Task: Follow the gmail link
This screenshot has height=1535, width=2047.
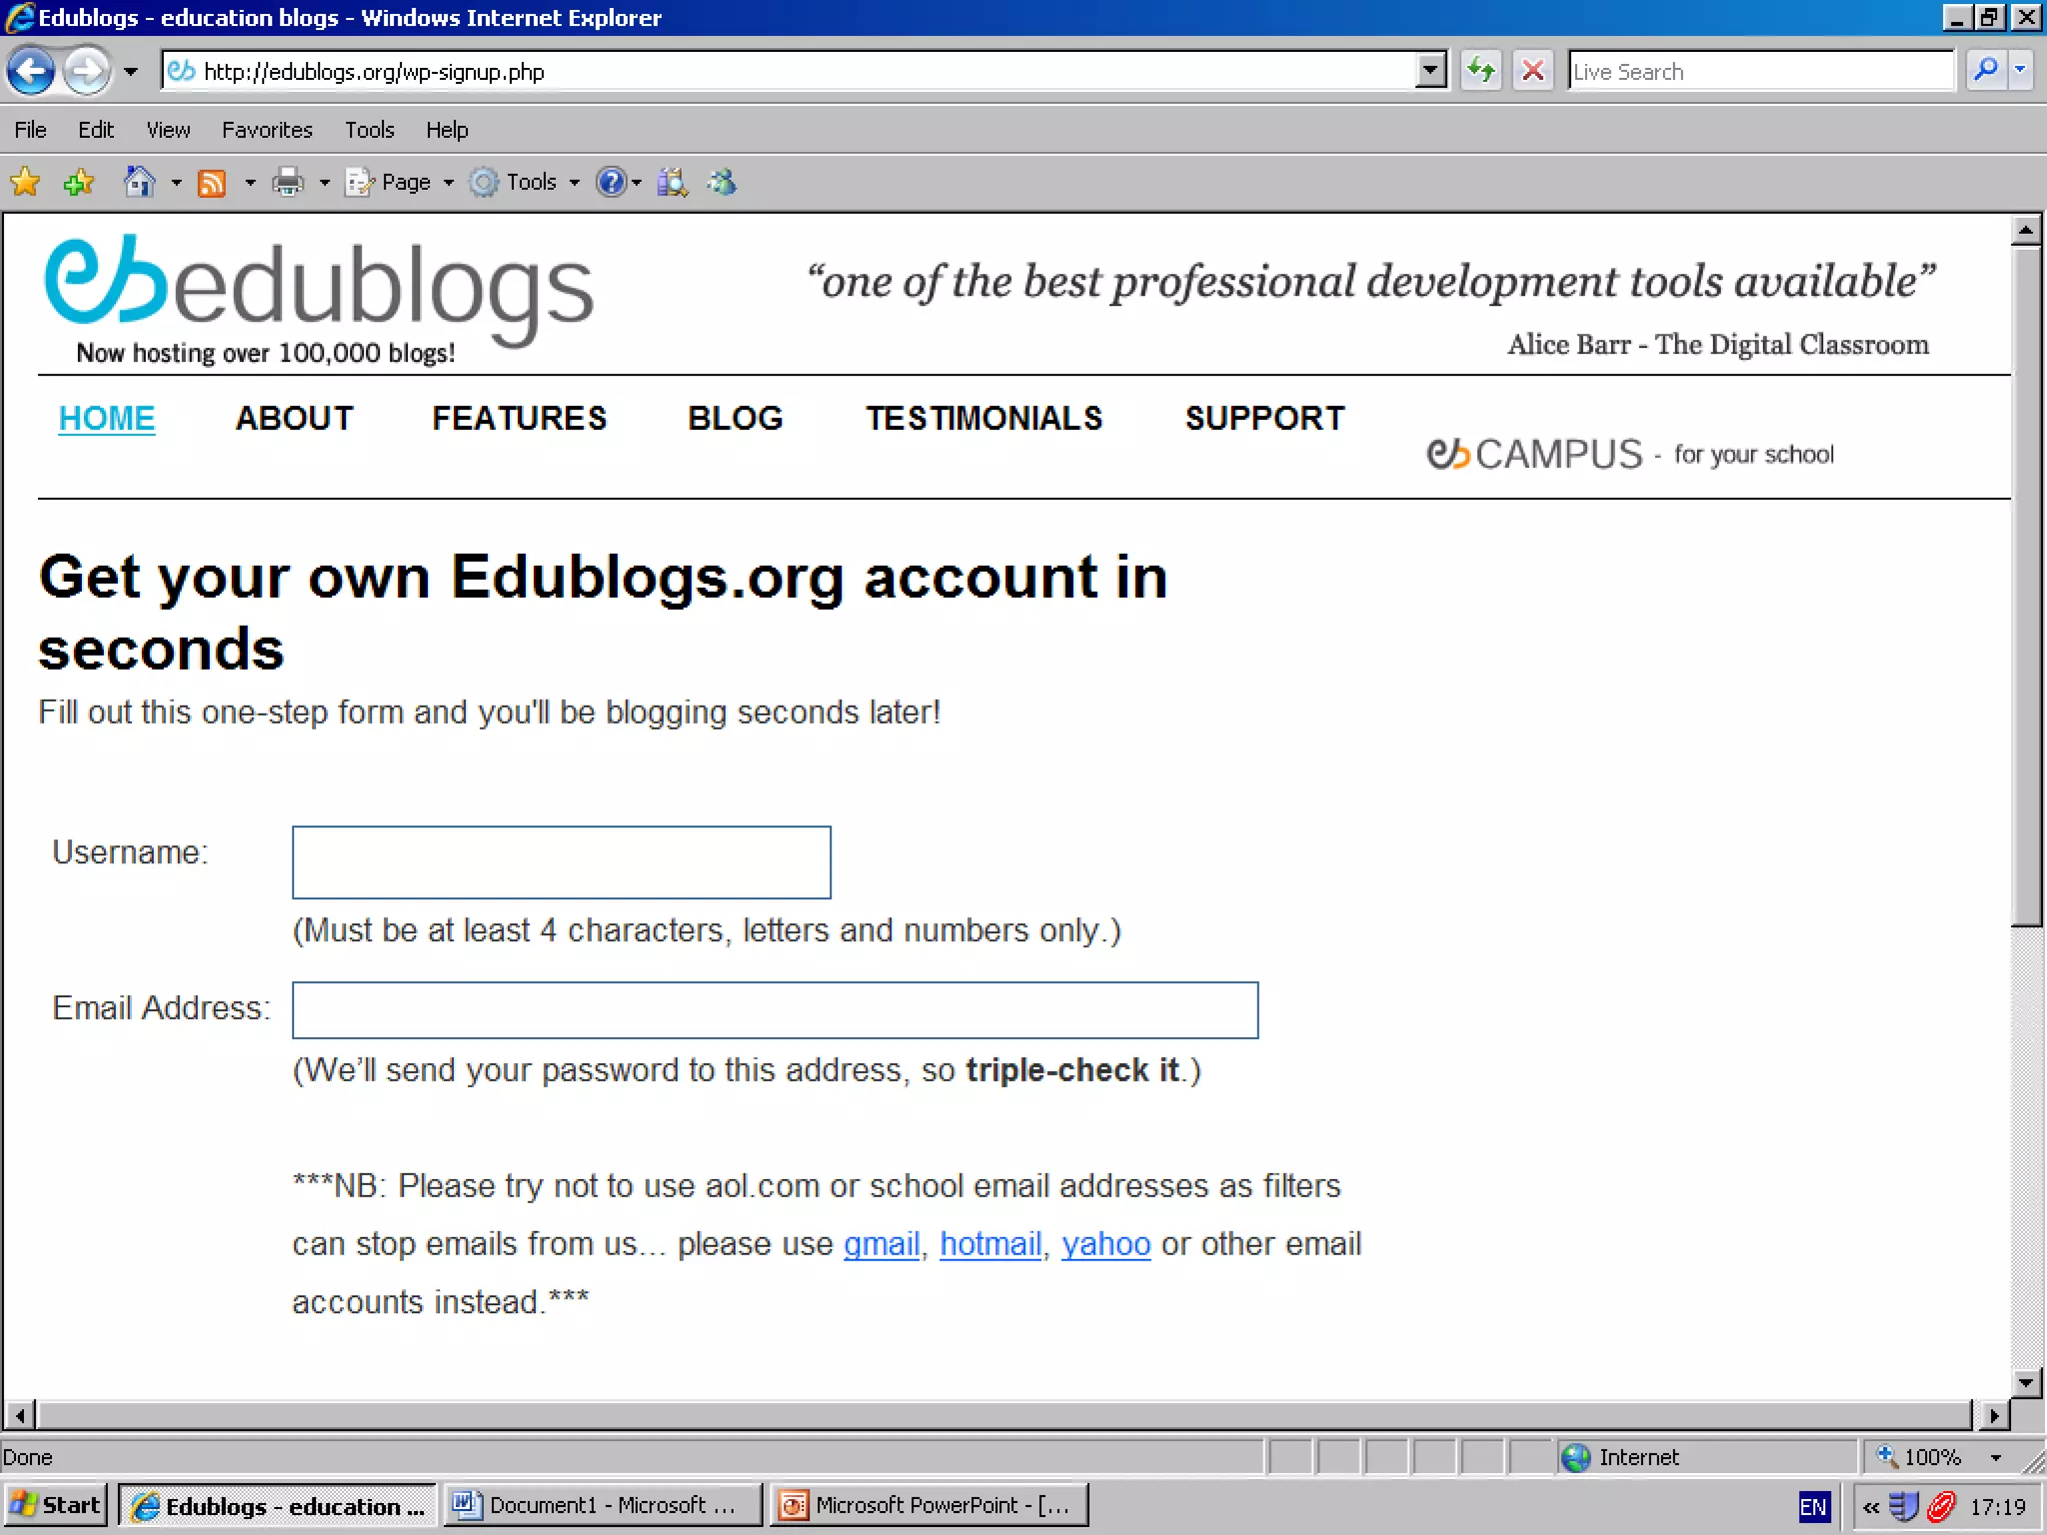Action: click(x=881, y=1244)
